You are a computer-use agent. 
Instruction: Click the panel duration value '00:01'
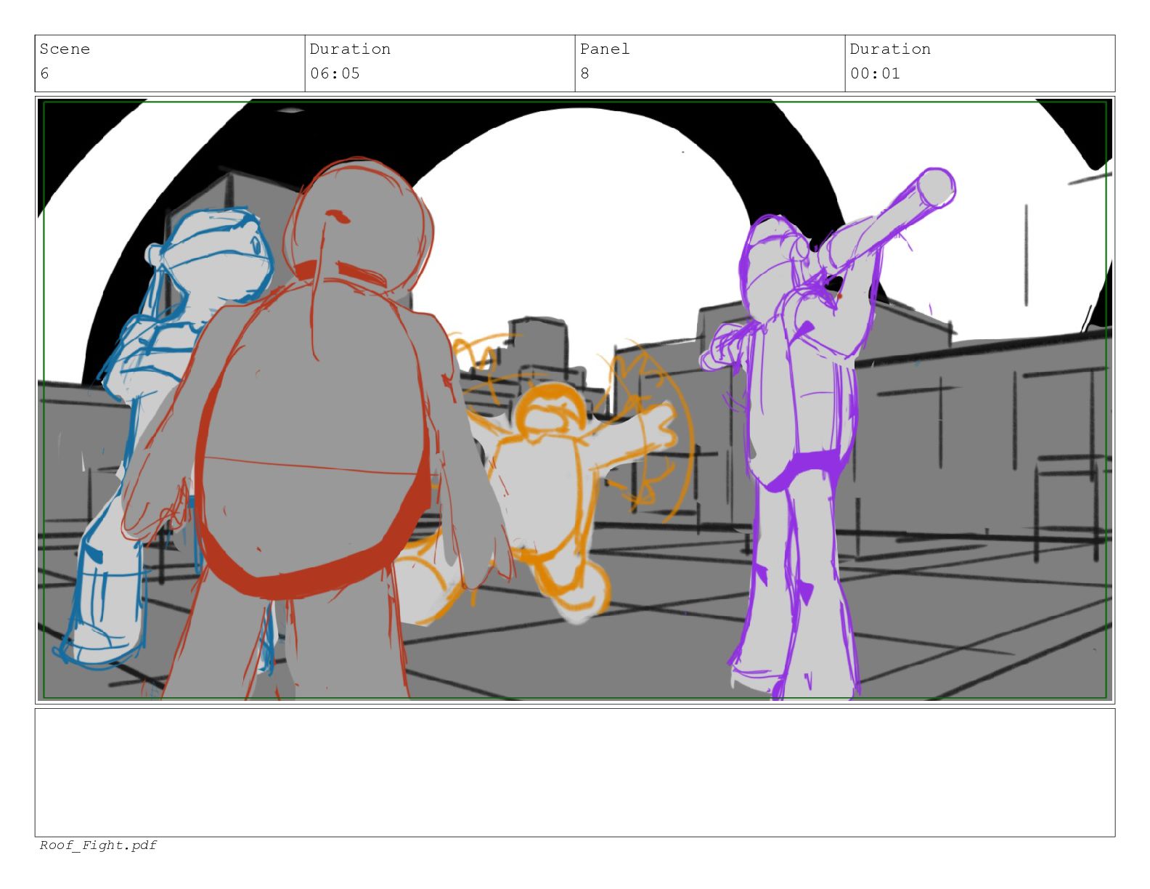[875, 73]
